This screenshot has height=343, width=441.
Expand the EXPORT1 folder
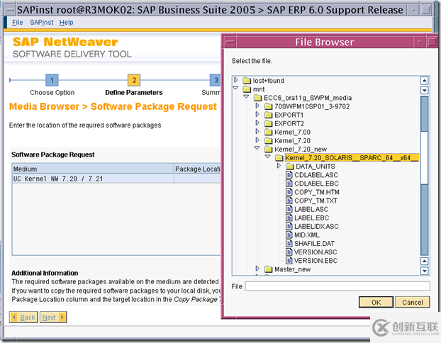(257, 114)
